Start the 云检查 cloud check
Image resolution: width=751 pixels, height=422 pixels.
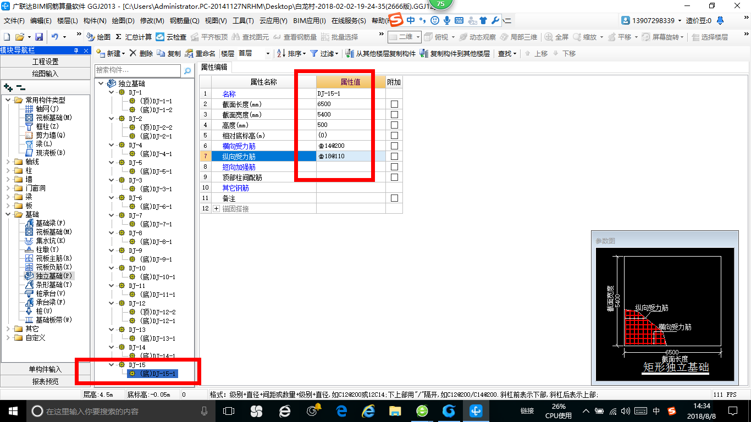pos(171,37)
